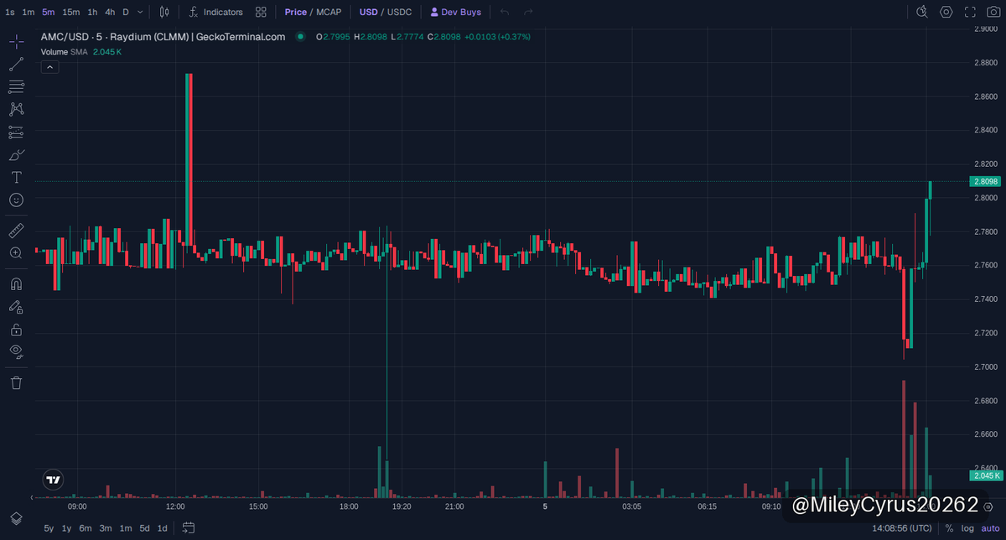The width and height of the screenshot is (1006, 540).
Task: Select the 15m timeframe
Action: click(71, 12)
